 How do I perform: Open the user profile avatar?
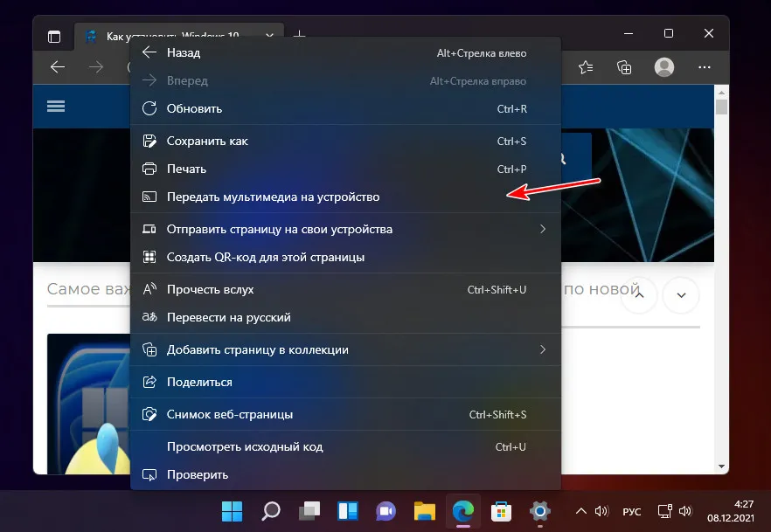click(664, 67)
